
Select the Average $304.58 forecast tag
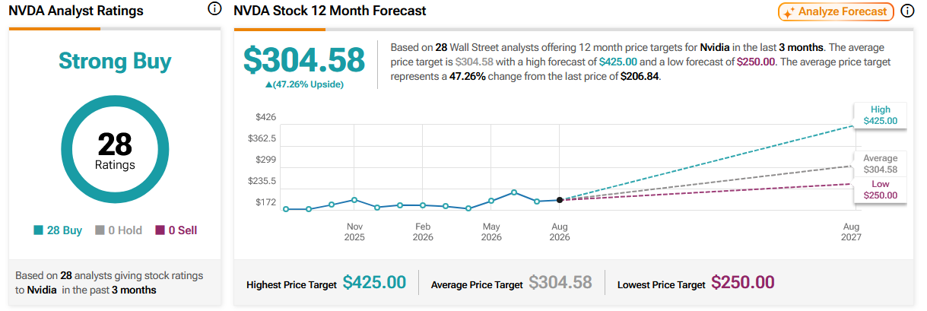(880, 164)
